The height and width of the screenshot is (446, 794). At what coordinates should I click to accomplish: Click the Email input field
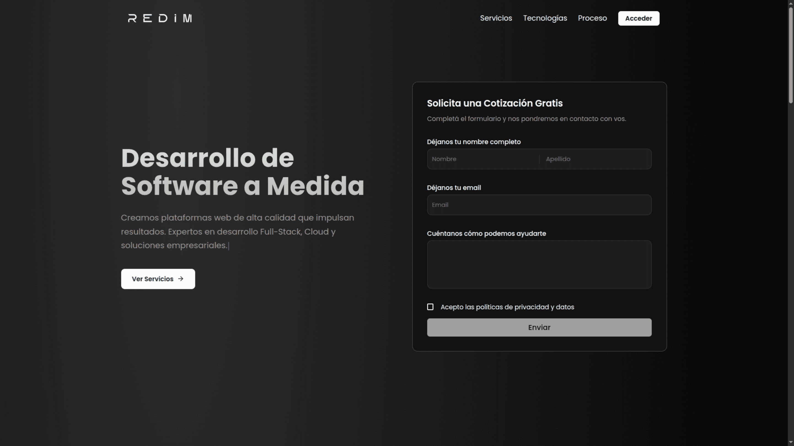pyautogui.click(x=539, y=205)
